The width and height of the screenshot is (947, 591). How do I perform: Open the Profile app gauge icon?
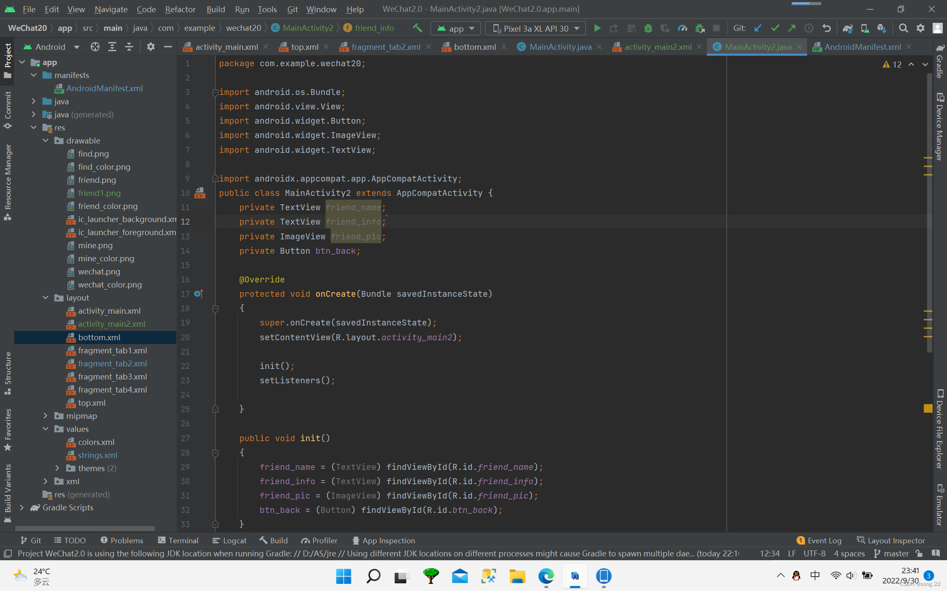point(682,28)
